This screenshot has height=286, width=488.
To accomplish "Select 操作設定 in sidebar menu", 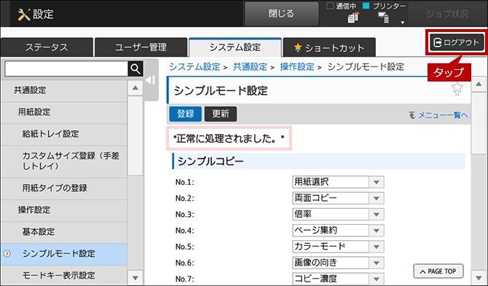I will [x=64, y=210].
